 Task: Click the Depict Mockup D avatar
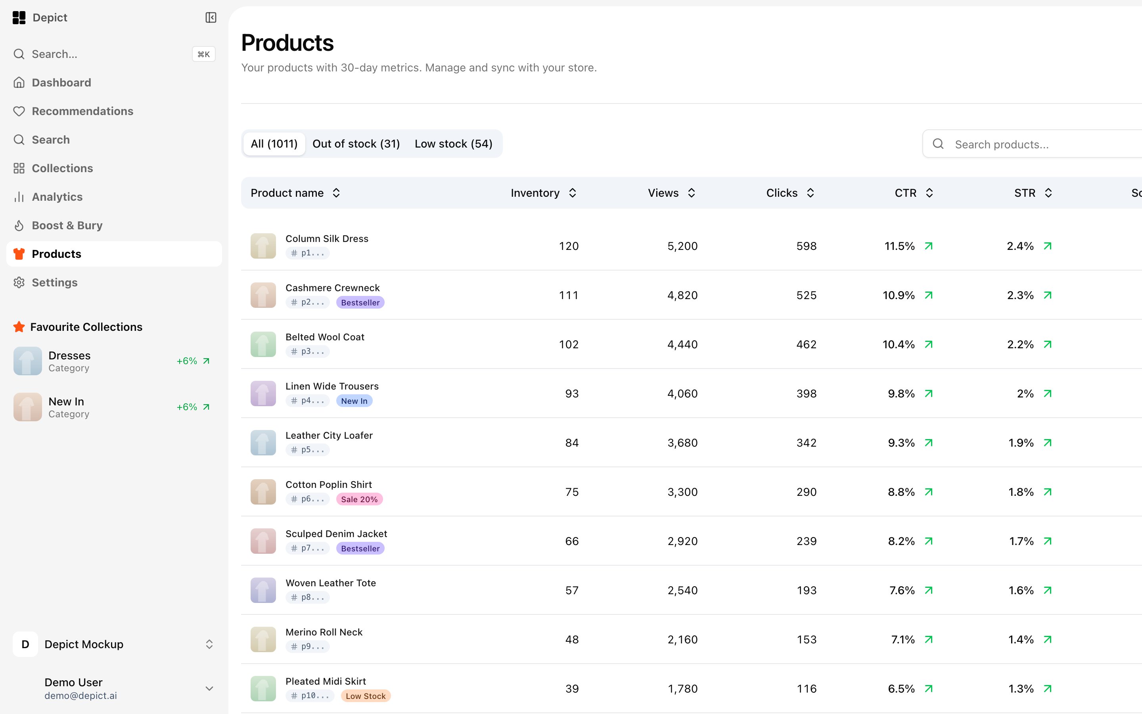coord(25,644)
